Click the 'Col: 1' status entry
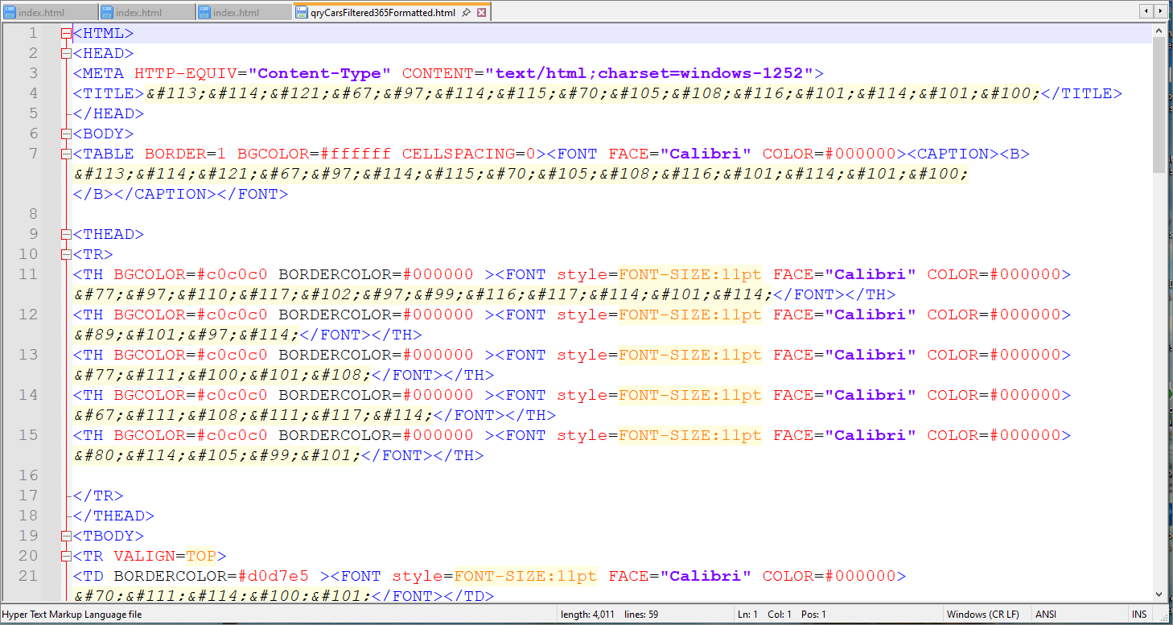 point(779,615)
